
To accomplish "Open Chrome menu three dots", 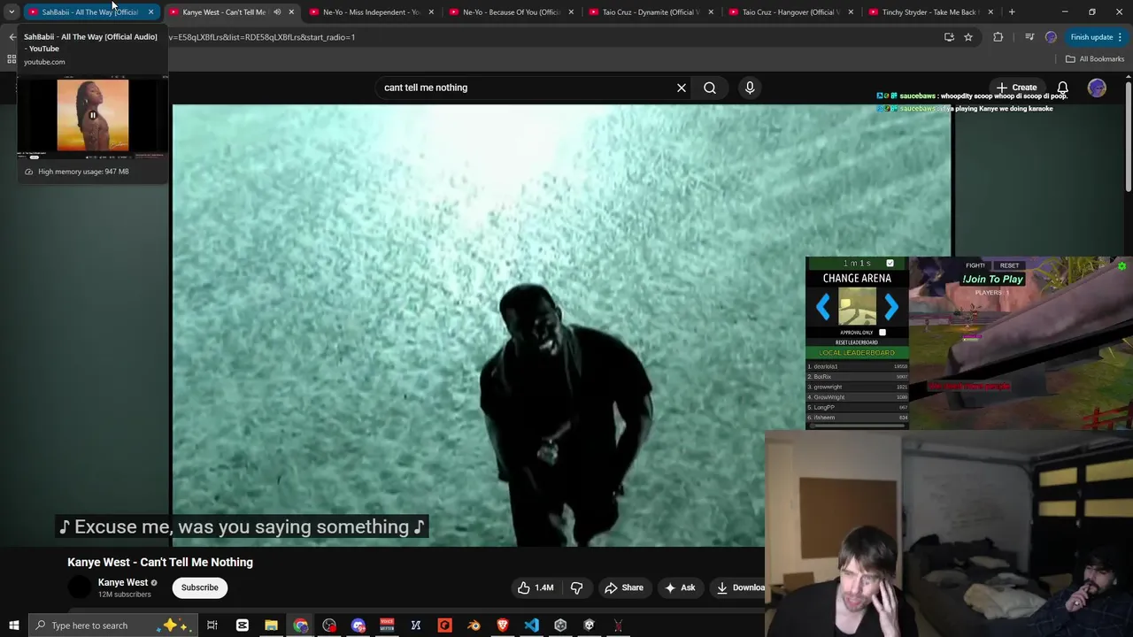I will [1120, 37].
